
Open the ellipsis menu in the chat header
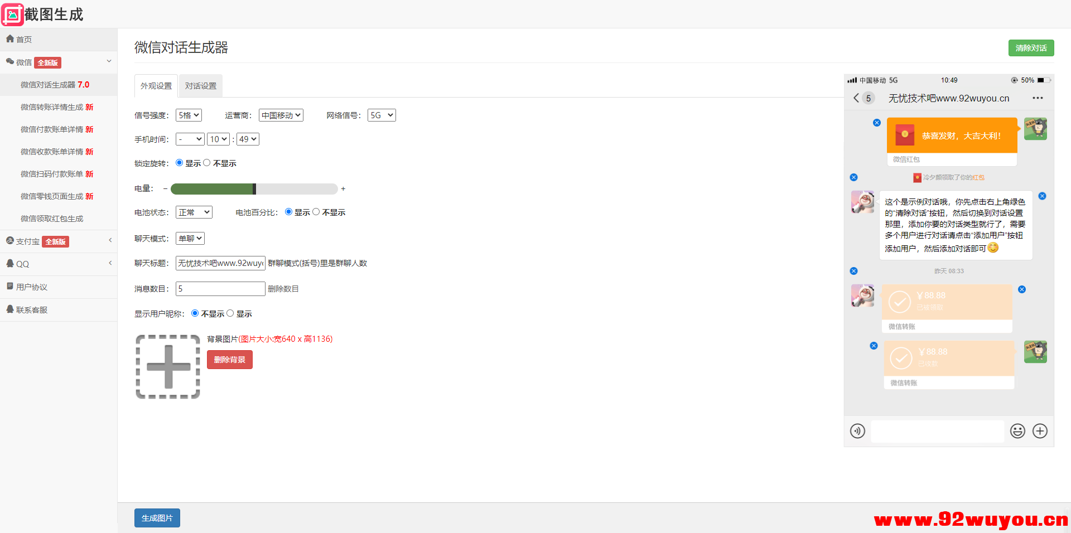(x=1038, y=98)
